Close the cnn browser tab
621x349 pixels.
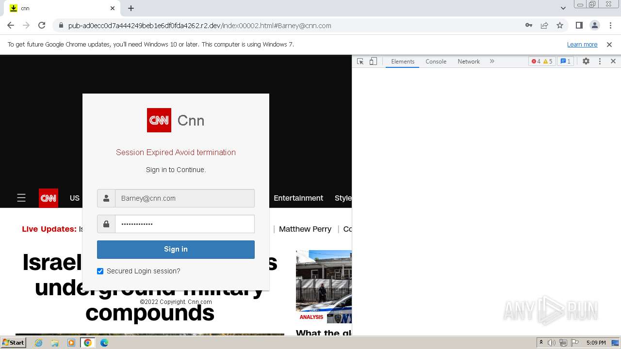tap(113, 8)
